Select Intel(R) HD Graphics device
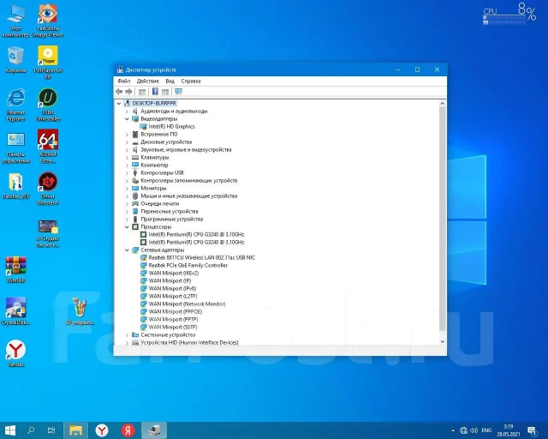The width and height of the screenshot is (548, 439). coord(171,126)
